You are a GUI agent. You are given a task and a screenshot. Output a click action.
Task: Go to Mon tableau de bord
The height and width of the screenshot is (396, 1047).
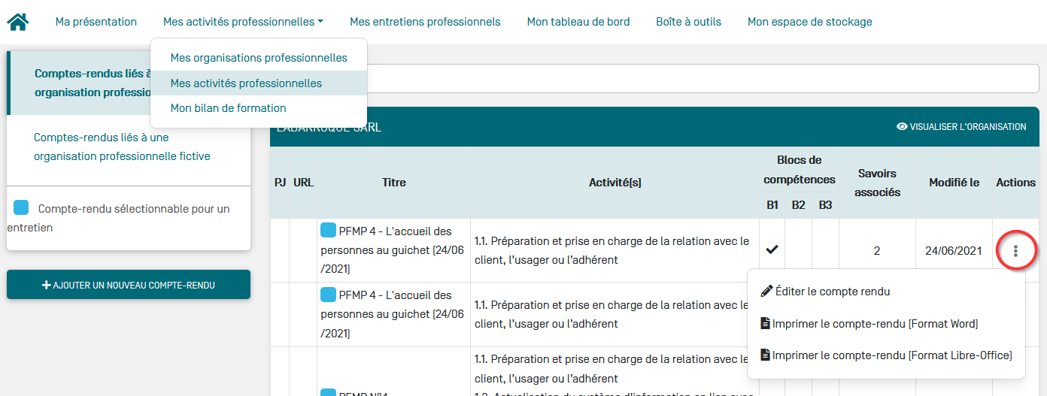point(578,22)
